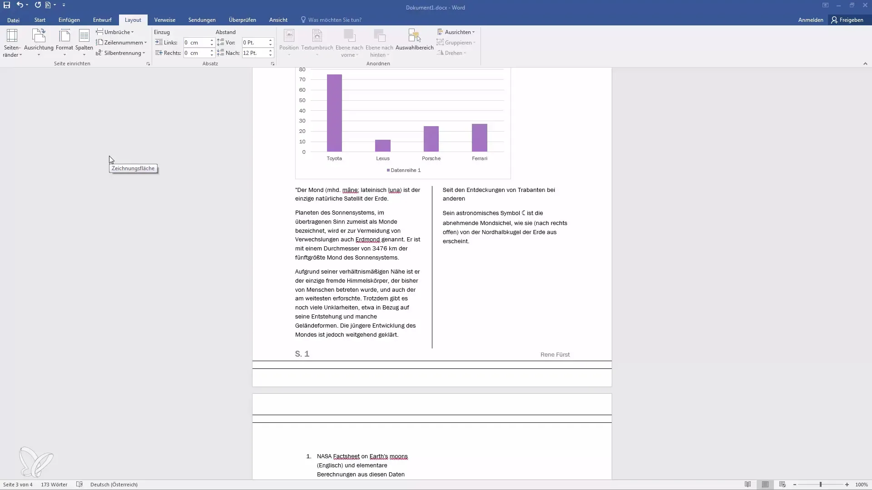This screenshot has width=872, height=490.
Task: Click the Save icon in quick access toolbar
Action: 7,5
